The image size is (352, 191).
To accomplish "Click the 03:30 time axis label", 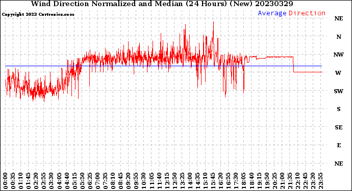I will pyautogui.click(x=52, y=181).
